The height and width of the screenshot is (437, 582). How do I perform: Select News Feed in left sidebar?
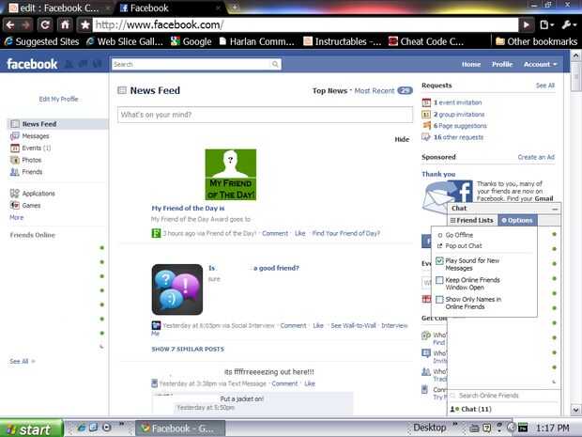pos(57,124)
